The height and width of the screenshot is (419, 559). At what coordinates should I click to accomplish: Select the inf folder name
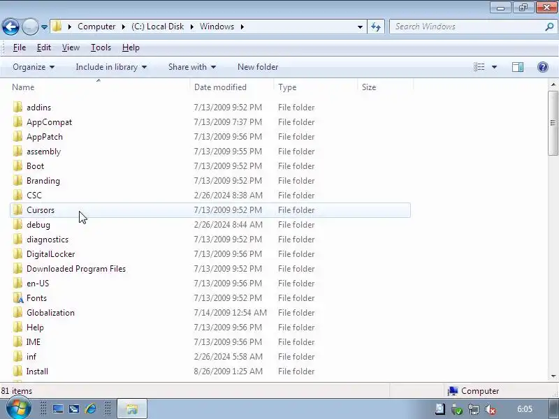tap(31, 357)
